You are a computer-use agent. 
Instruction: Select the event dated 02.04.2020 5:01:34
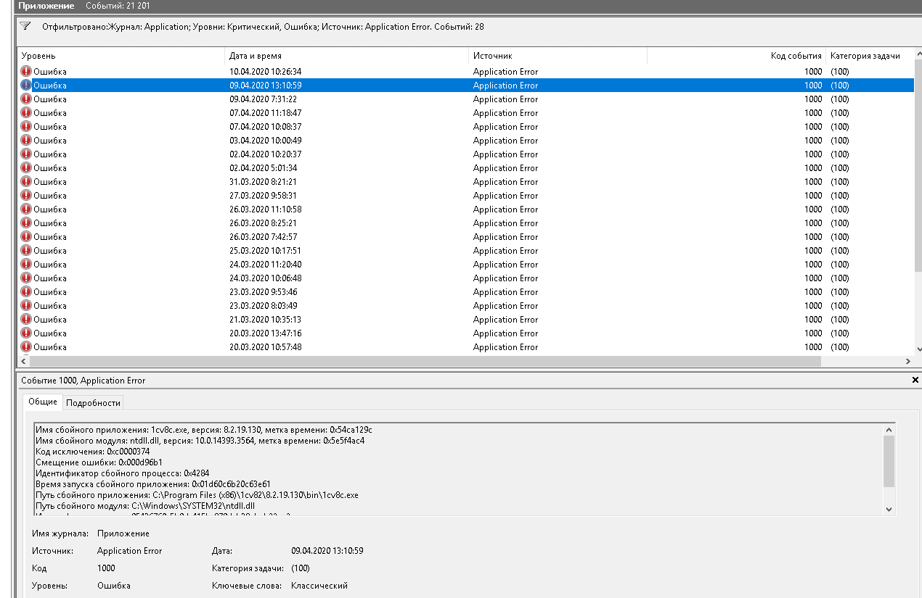point(265,168)
